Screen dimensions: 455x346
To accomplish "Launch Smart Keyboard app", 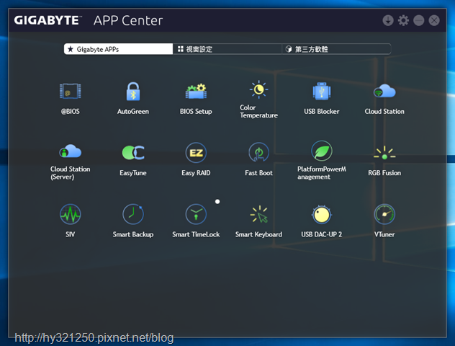I will pyautogui.click(x=258, y=215).
